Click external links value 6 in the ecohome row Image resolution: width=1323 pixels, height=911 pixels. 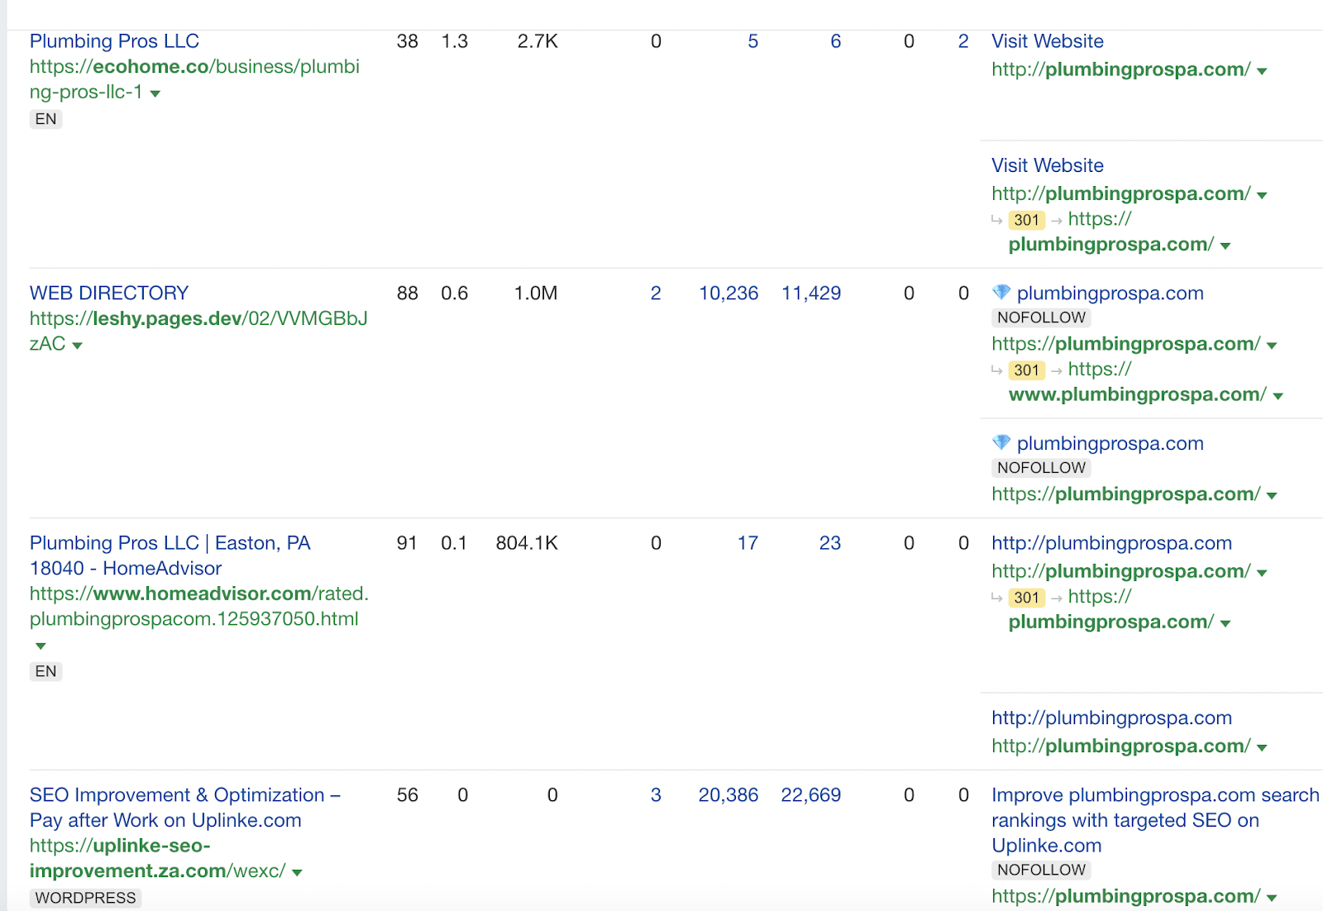coord(835,41)
